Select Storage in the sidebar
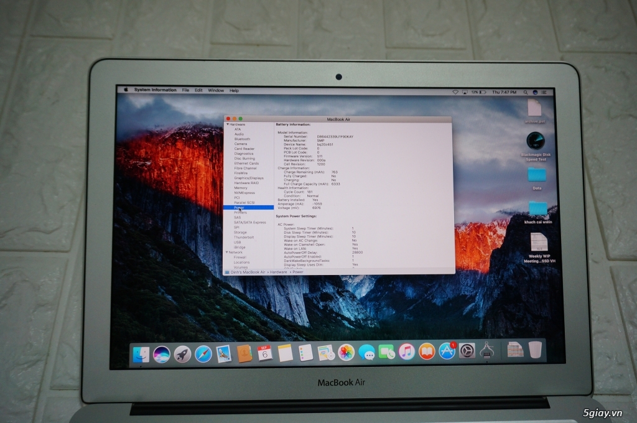Image resolution: width=637 pixels, height=423 pixels. tap(240, 233)
